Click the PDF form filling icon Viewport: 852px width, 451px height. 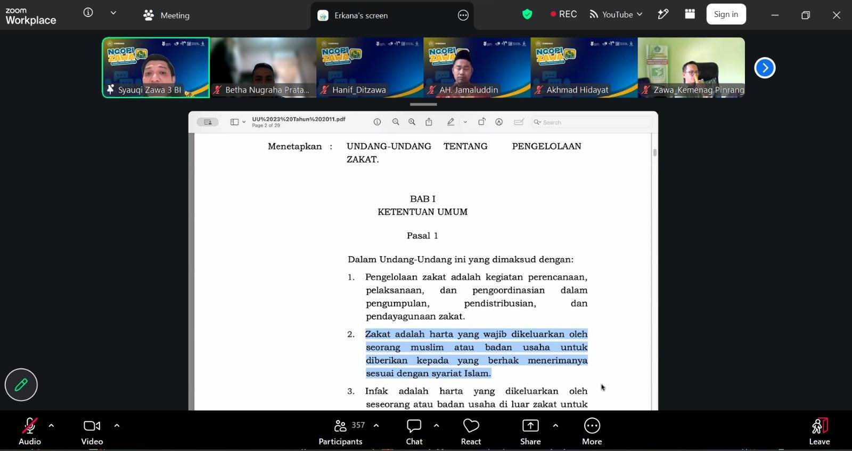[519, 122]
